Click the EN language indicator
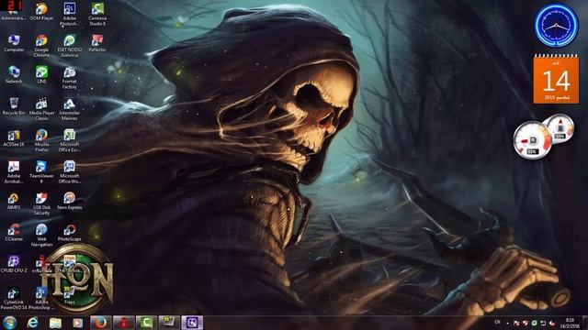 [x=497, y=322]
